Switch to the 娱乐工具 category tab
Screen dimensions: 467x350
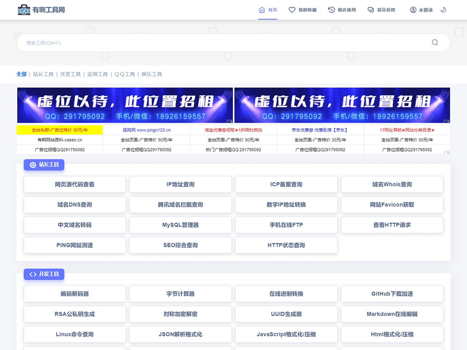click(152, 74)
